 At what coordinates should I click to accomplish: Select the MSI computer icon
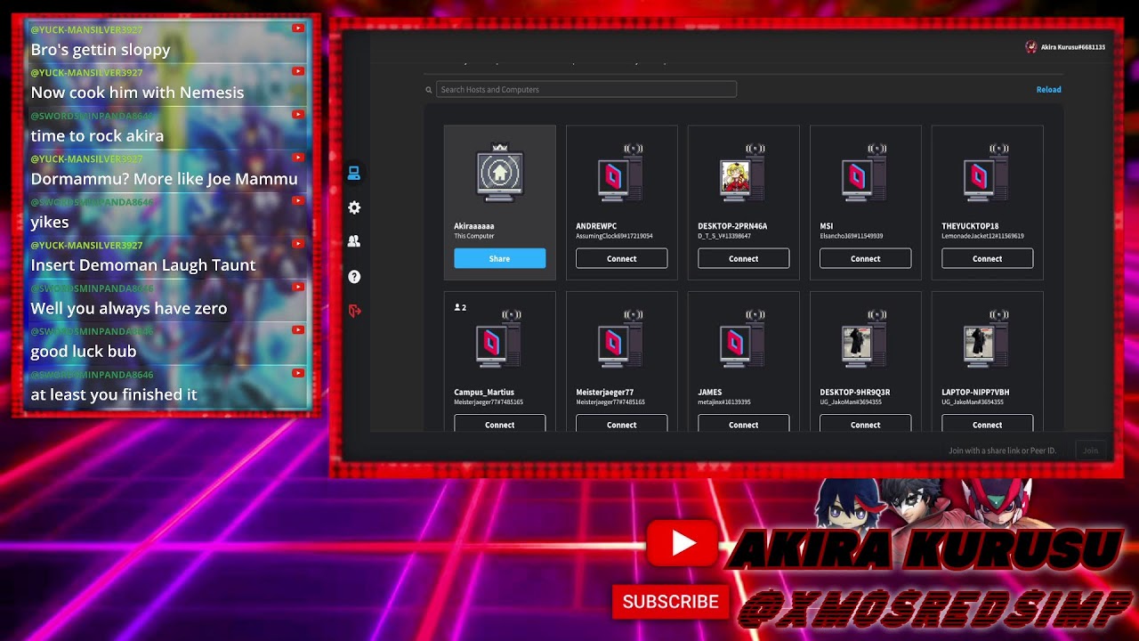pyautogui.click(x=865, y=173)
